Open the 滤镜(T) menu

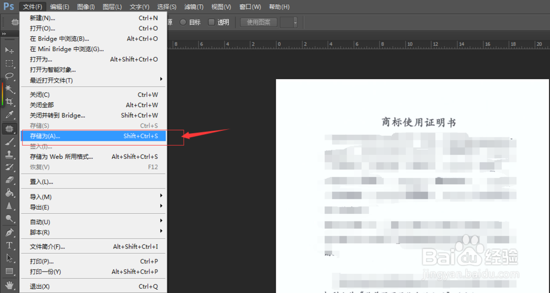194,7
